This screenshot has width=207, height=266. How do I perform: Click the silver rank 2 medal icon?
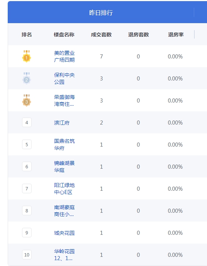[x=27, y=78]
